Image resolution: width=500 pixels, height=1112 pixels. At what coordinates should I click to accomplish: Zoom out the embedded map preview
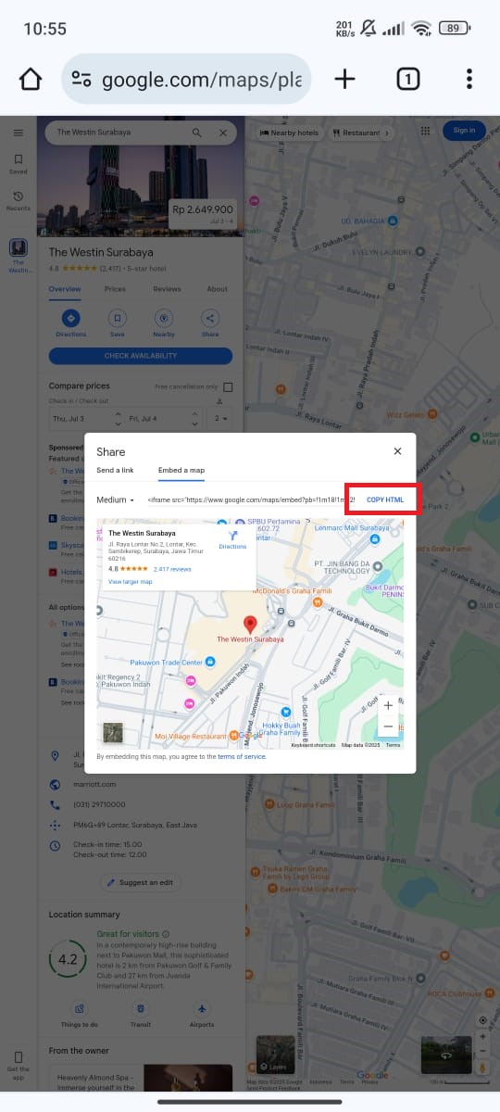[388, 727]
